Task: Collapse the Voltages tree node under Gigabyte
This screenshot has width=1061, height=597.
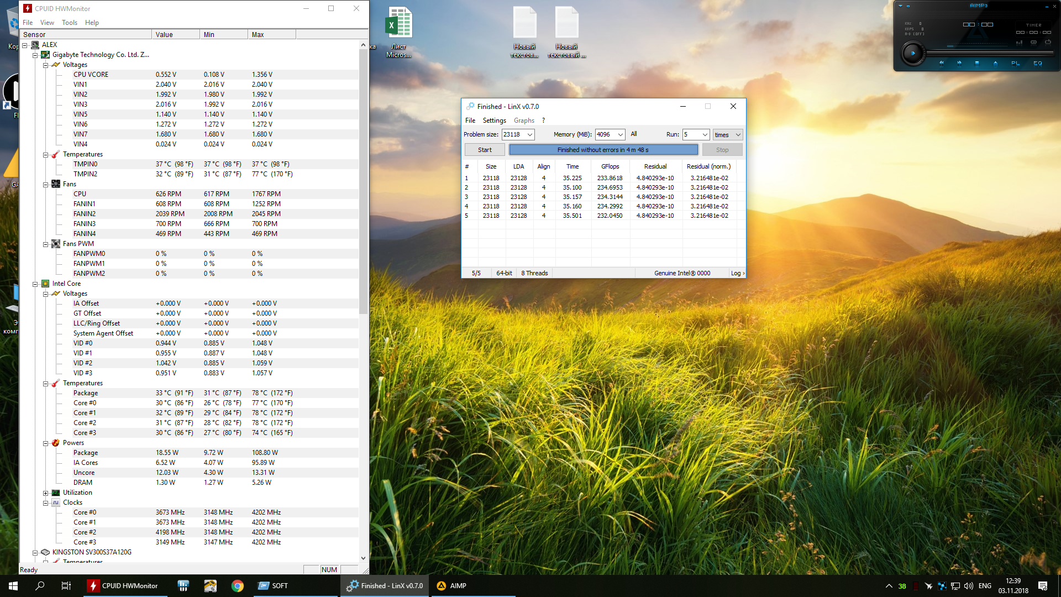Action: [46, 65]
